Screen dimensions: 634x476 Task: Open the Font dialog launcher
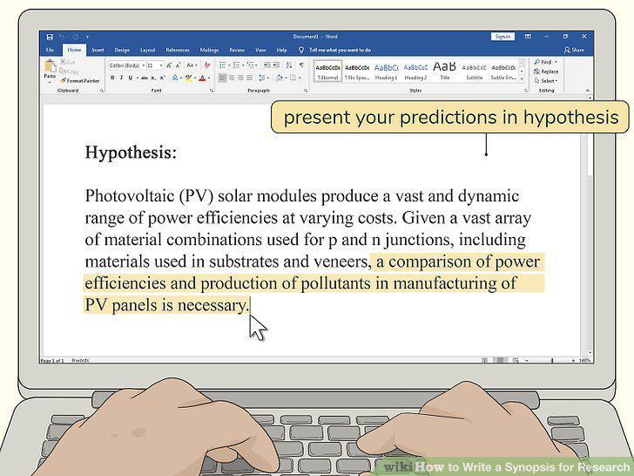point(212,91)
